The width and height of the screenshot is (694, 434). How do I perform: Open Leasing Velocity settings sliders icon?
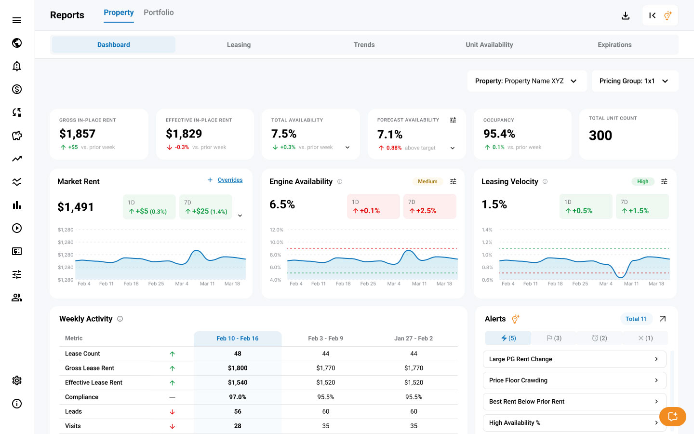[664, 181]
